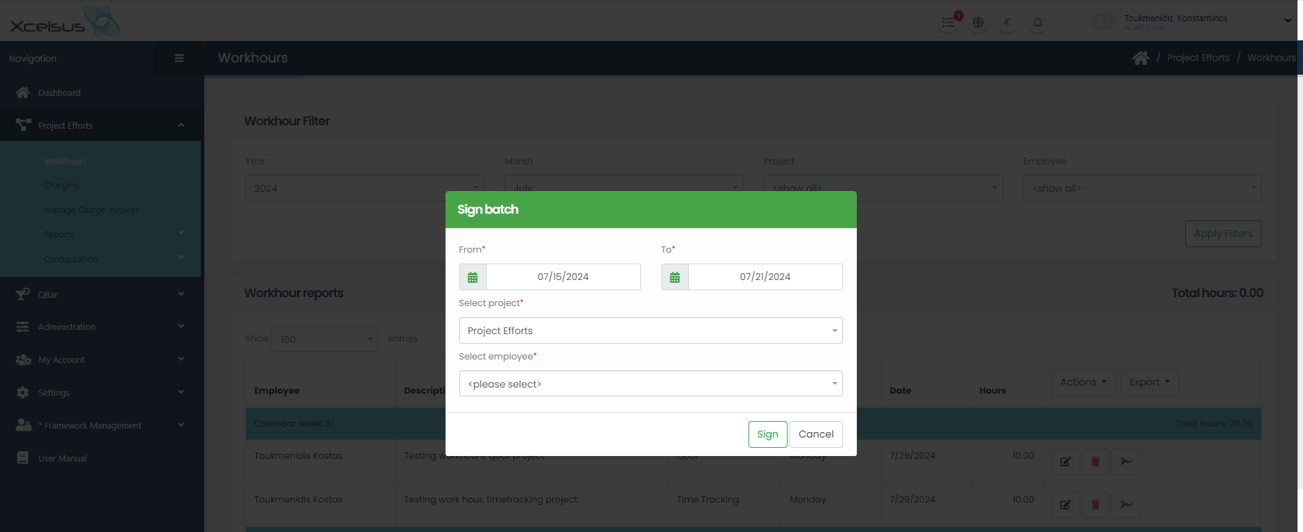Cancel the Sign batch dialog
The height and width of the screenshot is (532, 1303).
(x=816, y=434)
